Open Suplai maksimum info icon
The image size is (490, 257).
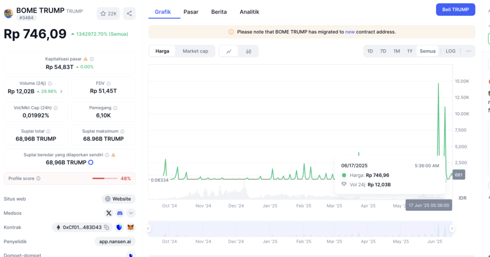pyautogui.click(x=122, y=131)
